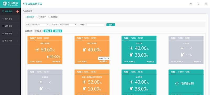Open the 基本信息 sidebar menu
Viewport: 210px width, 95px height.
(x=10, y=19)
